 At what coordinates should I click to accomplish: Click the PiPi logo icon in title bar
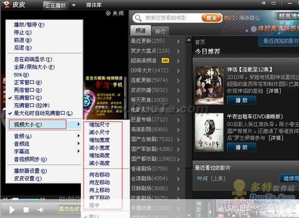coord(6,4)
